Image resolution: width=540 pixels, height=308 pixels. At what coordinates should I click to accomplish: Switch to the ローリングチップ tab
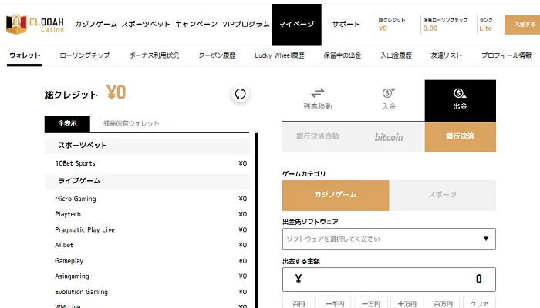84,55
